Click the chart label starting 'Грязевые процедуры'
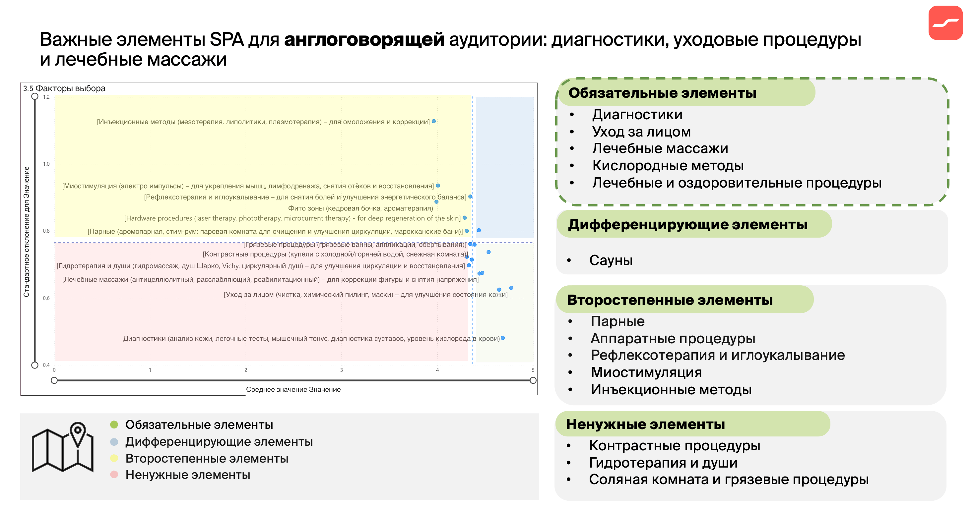 pos(355,245)
